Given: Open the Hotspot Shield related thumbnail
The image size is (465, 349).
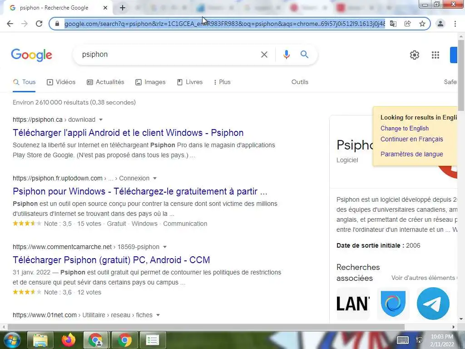Looking at the screenshot, I should 393,303.
